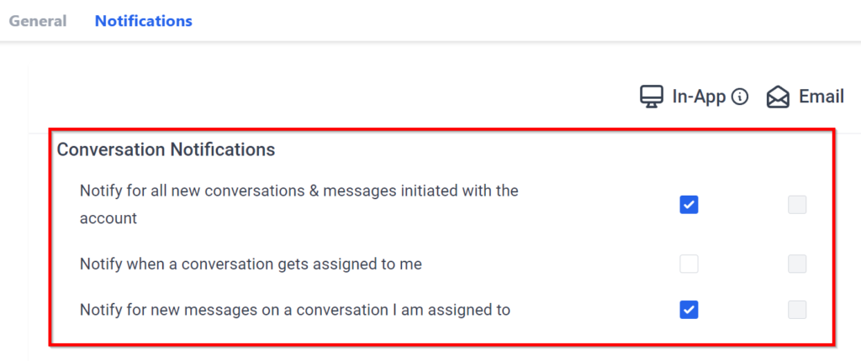
Task: Click 'Notify when a conversation gets assigned to me'
Action: click(x=251, y=264)
